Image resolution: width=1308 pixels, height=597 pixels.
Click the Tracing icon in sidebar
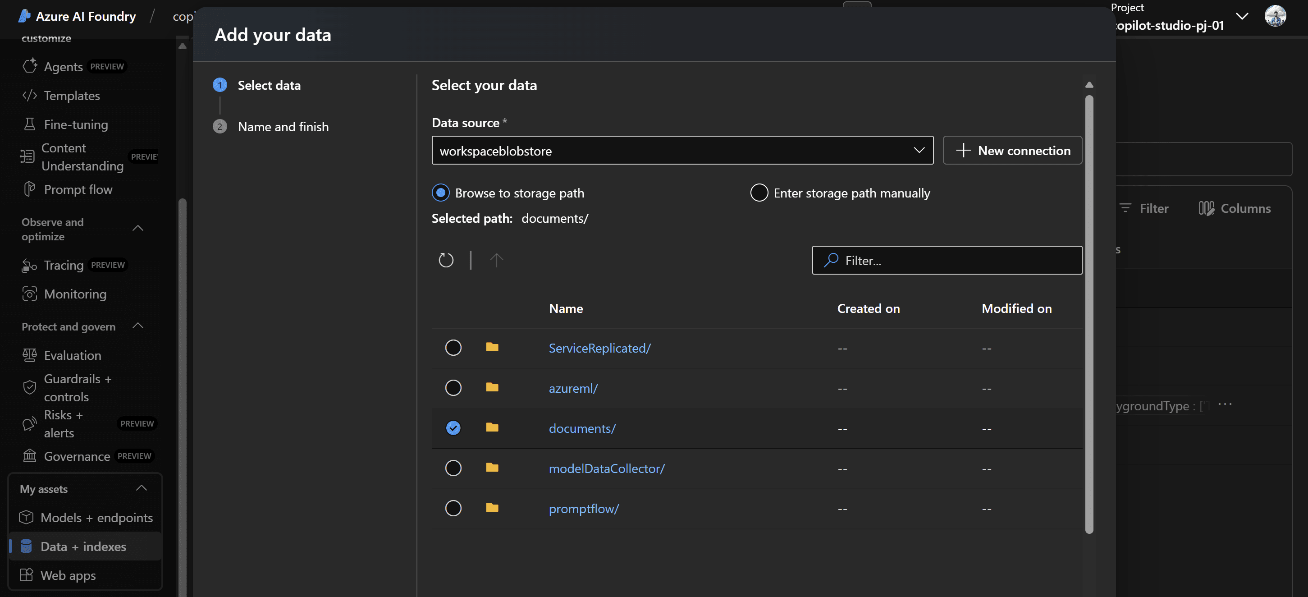click(x=29, y=265)
